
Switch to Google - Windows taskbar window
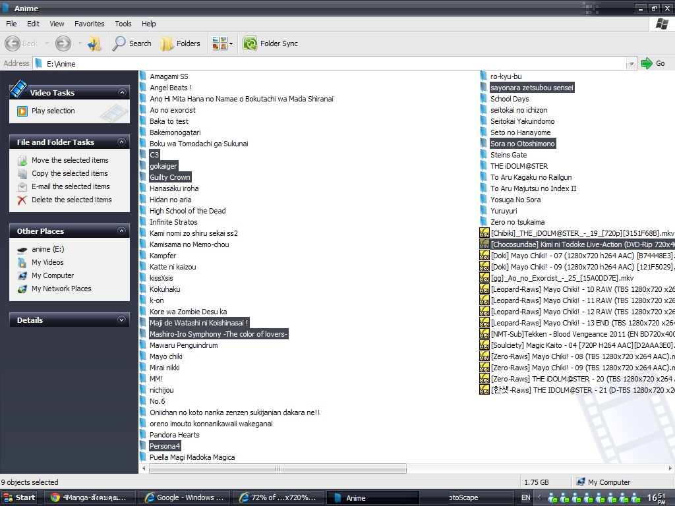(186, 497)
